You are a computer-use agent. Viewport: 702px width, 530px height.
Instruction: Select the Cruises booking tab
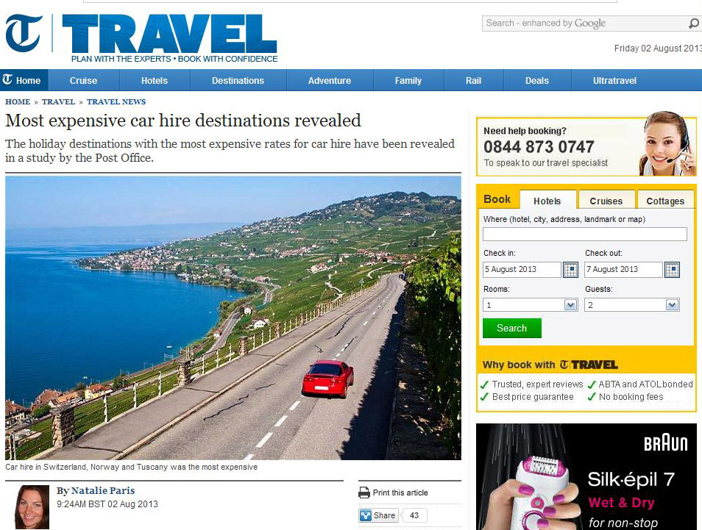point(606,201)
